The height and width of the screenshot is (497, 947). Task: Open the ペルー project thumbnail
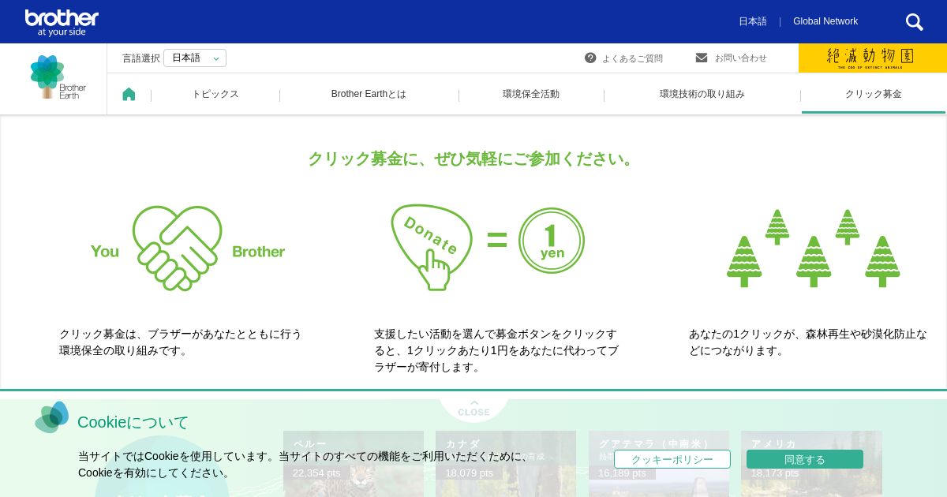354,464
